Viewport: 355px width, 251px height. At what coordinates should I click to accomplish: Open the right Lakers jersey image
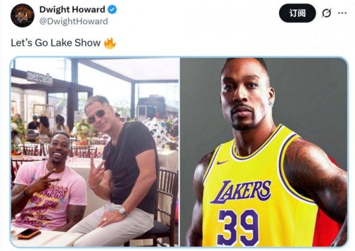[264, 152]
